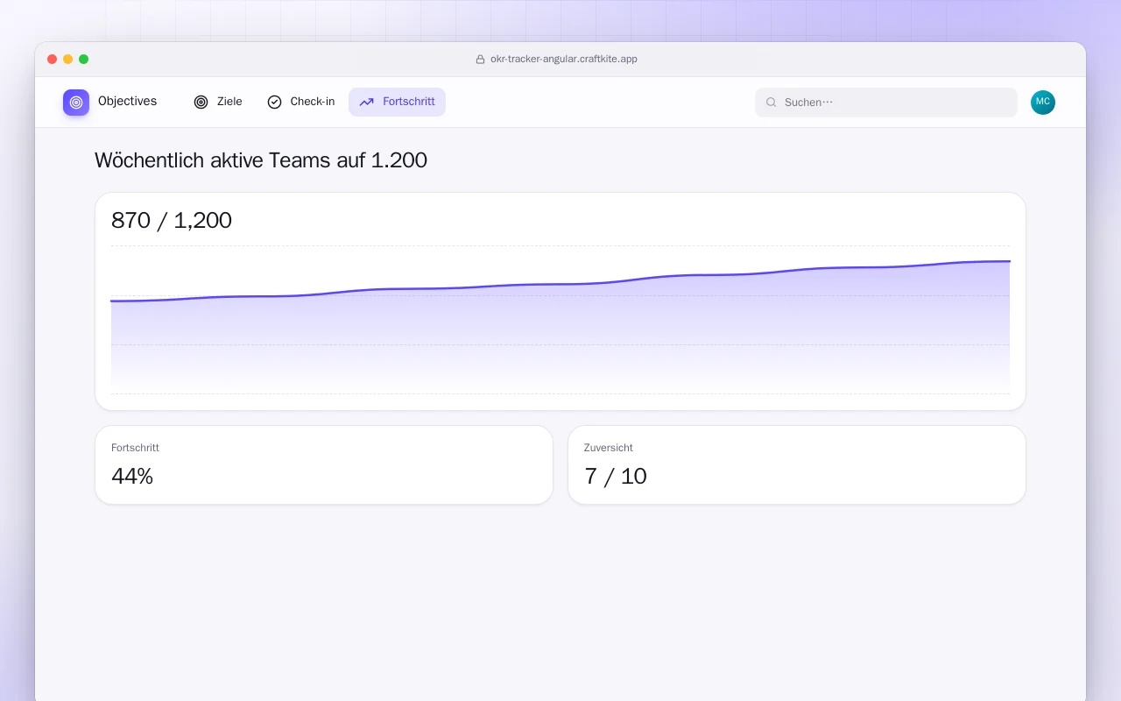The image size is (1121, 701).
Task: Click the Objectives app logo icon
Action: coord(76,103)
